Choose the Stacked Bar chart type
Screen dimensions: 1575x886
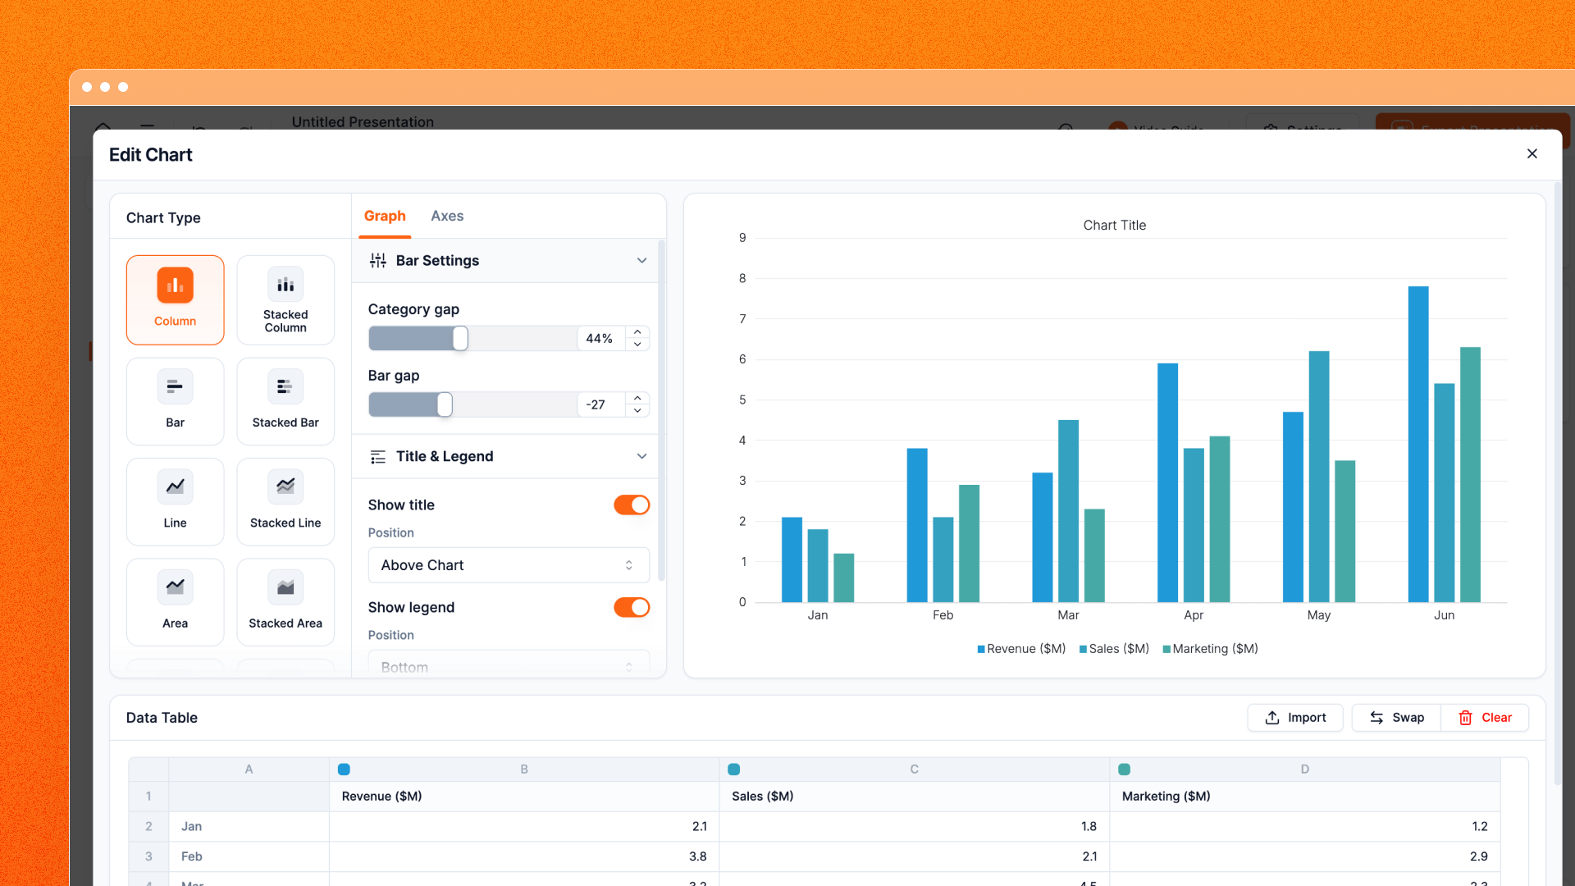point(285,401)
